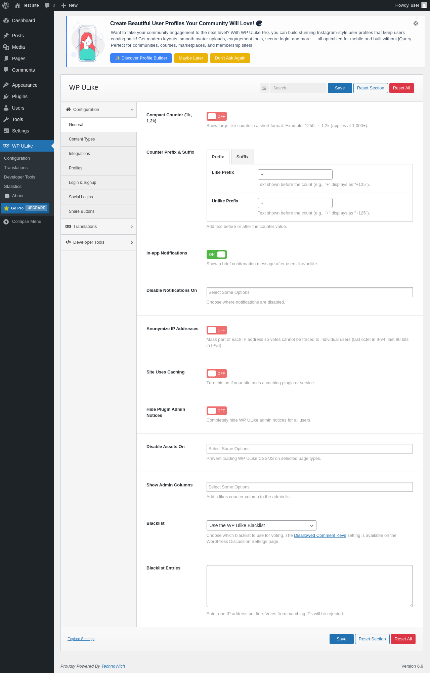Click the Go Pro star icon
The height and width of the screenshot is (673, 430).
pyautogui.click(x=6, y=208)
